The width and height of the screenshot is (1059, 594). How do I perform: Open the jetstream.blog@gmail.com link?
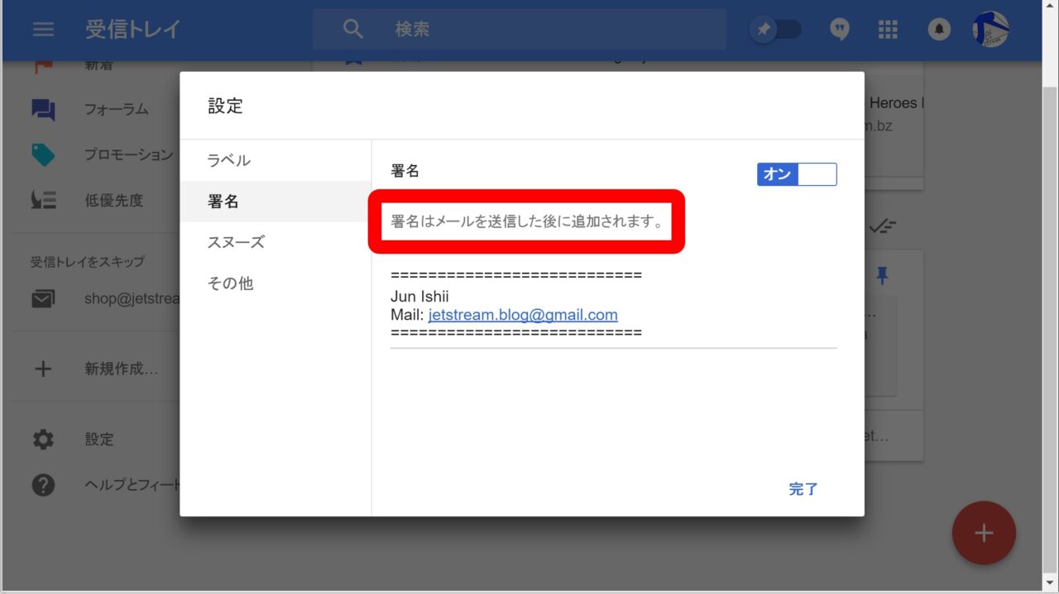coord(523,315)
